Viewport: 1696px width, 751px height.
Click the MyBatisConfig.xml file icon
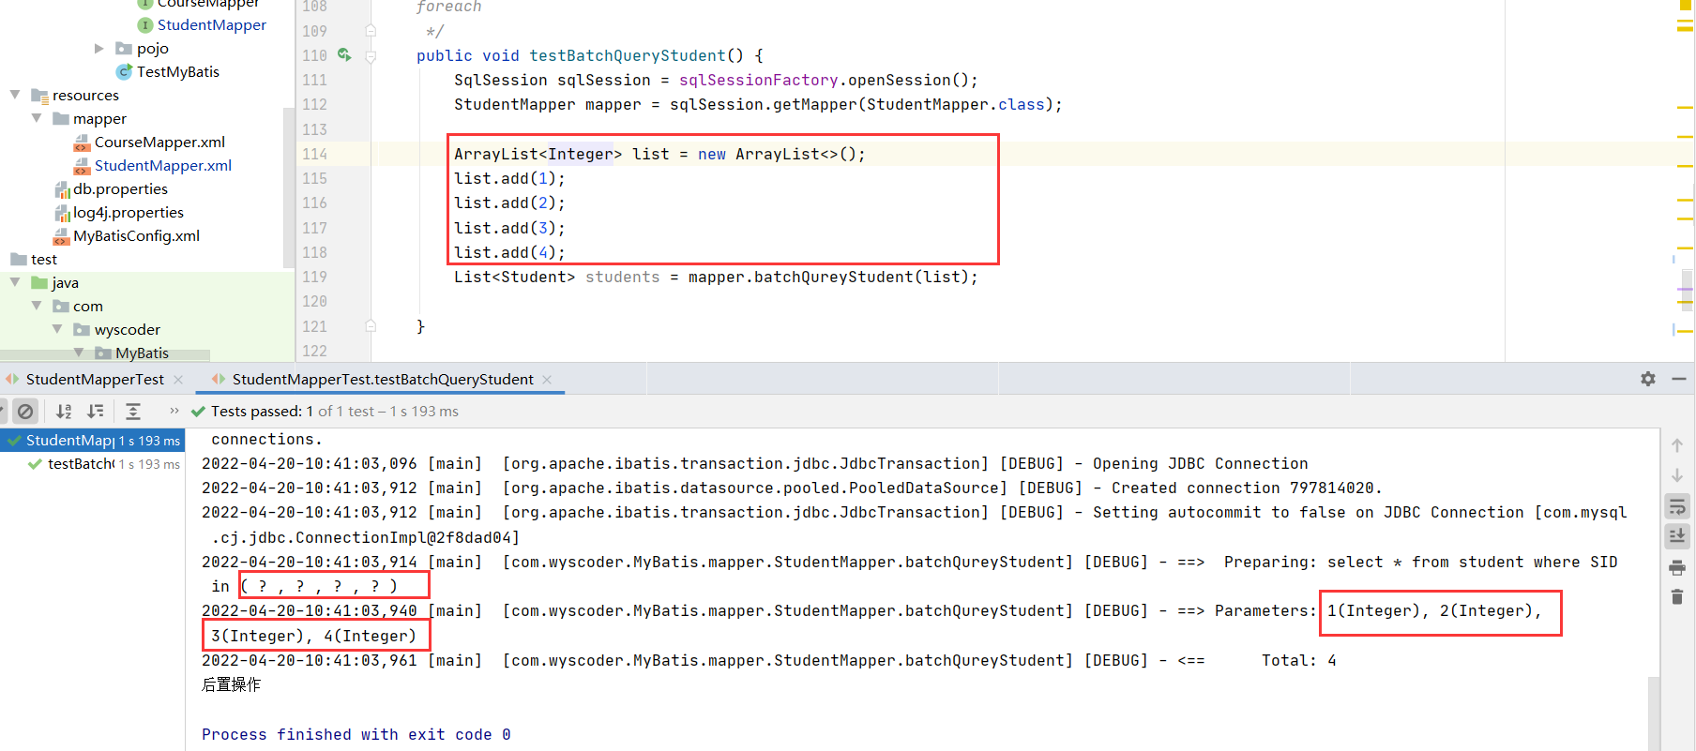[62, 236]
